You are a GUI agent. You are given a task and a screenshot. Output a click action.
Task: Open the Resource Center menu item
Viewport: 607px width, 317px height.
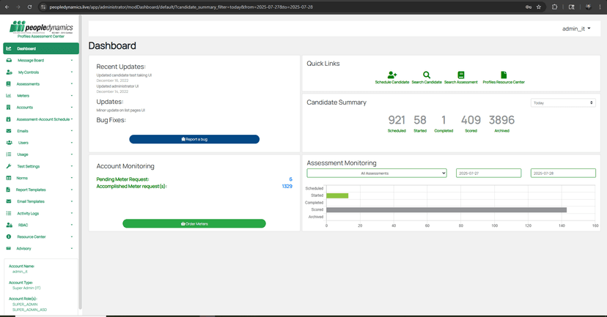click(x=41, y=236)
